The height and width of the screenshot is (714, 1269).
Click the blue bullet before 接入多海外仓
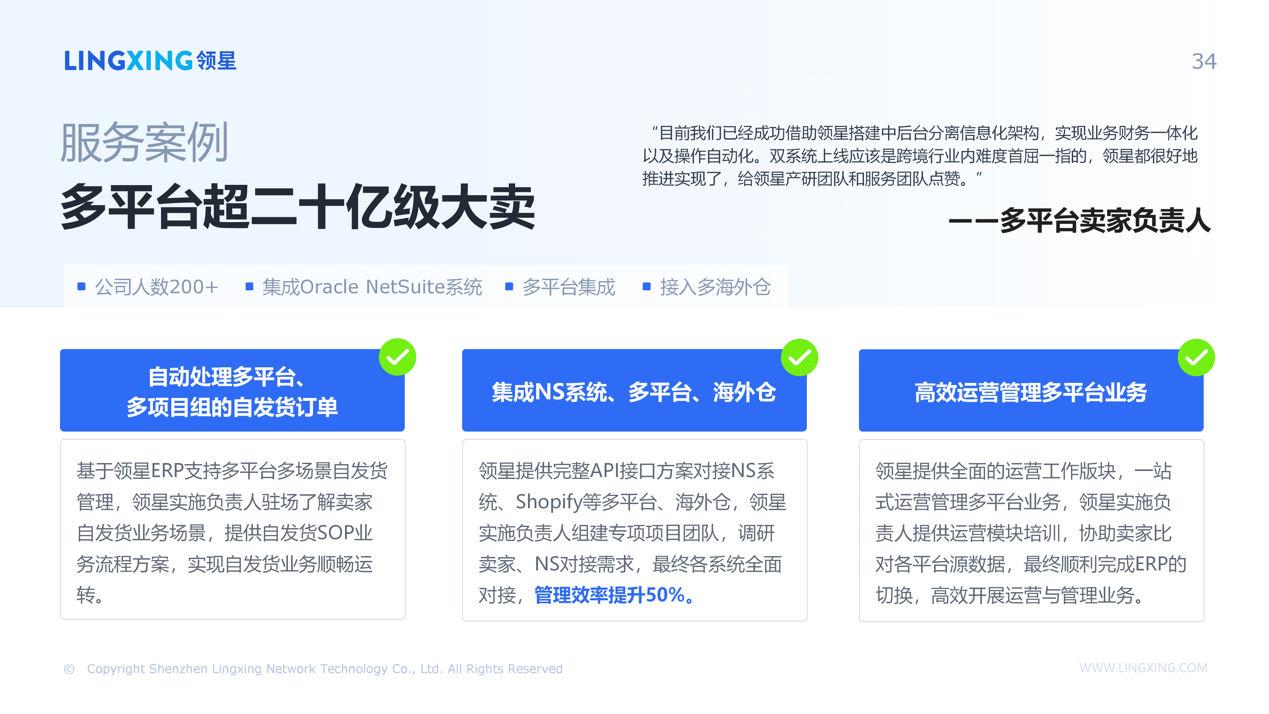(647, 287)
